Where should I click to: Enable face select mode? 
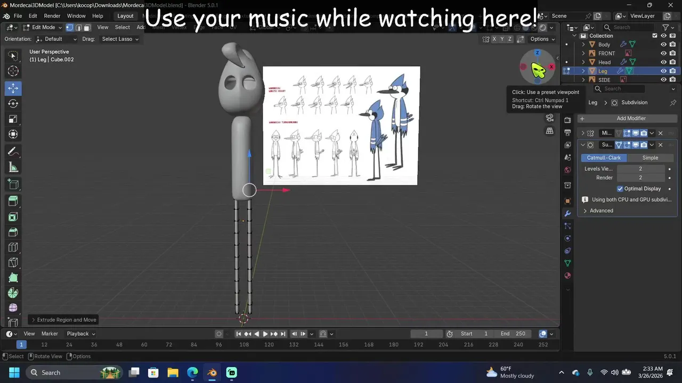click(x=87, y=27)
